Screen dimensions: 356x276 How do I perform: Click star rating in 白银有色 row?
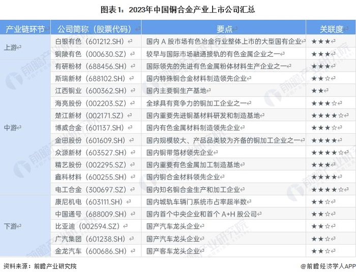[321, 42]
